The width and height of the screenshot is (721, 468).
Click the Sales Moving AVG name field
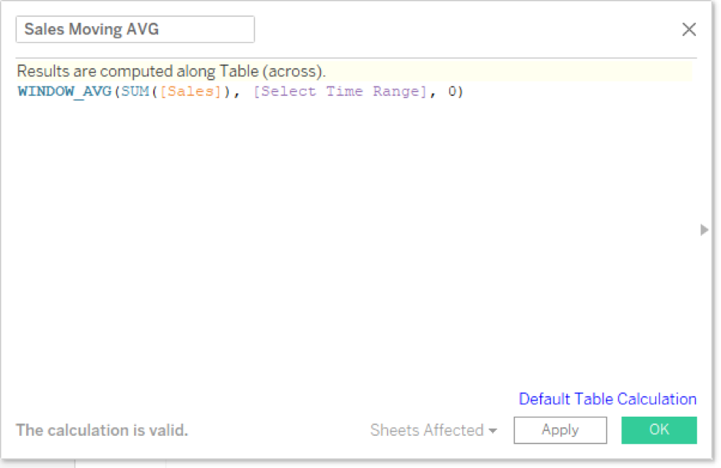coord(135,29)
